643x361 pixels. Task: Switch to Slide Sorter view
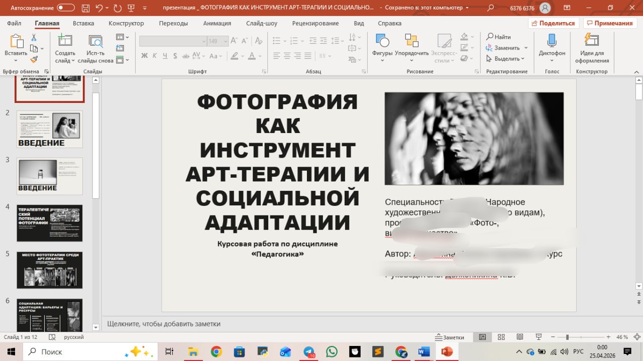[x=501, y=337]
